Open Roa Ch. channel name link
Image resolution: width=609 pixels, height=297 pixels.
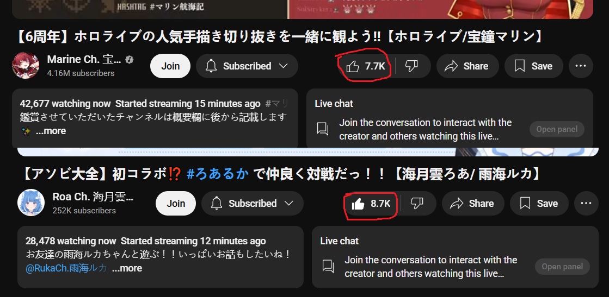(93, 197)
